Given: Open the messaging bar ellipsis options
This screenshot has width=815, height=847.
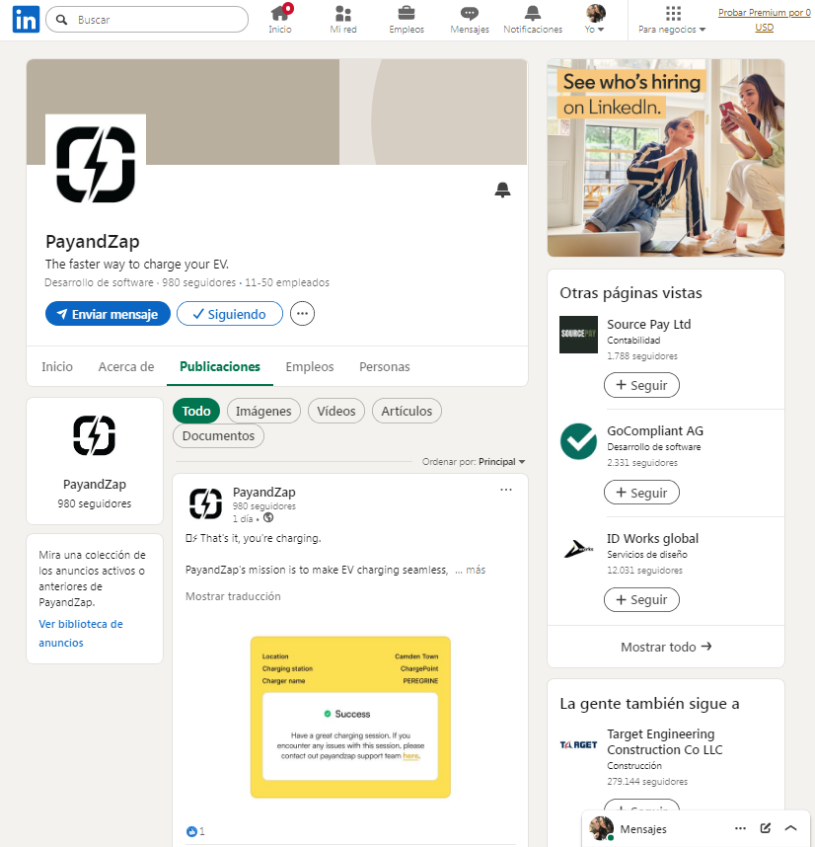Looking at the screenshot, I should tap(741, 828).
